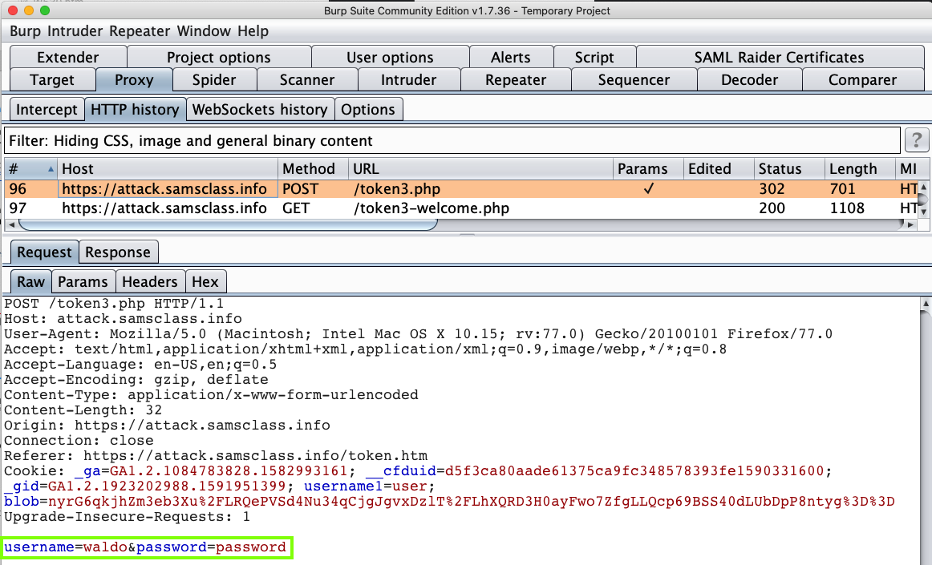Image resolution: width=932 pixels, height=565 pixels.
Task: Open the filter help question mark button
Action: pos(917,141)
